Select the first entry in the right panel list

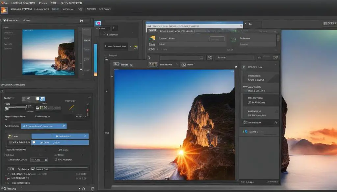260,77
